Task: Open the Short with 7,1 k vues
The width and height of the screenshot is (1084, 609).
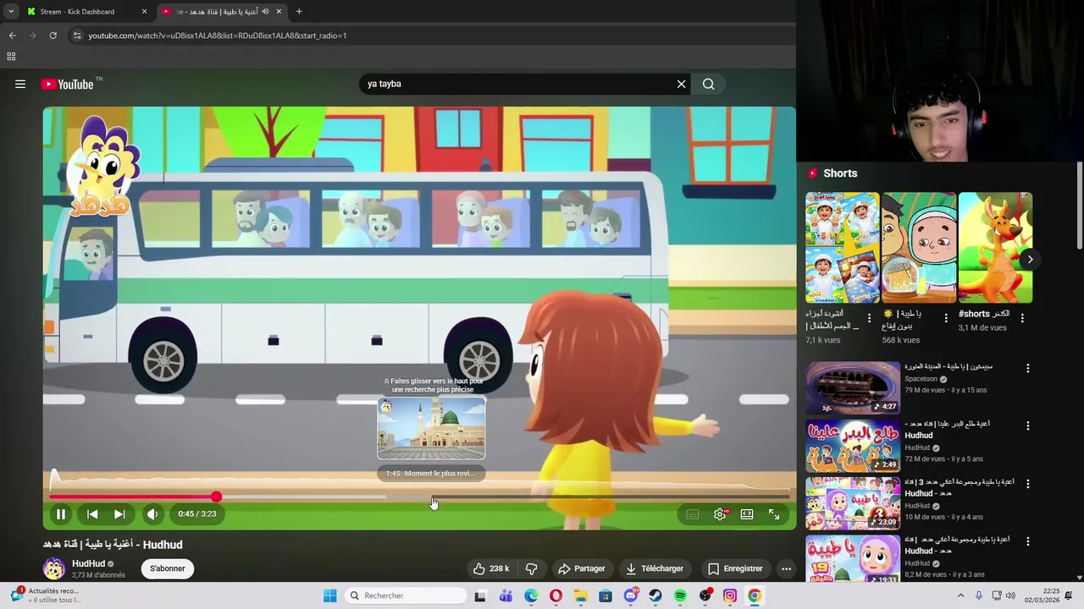Action: 842,248
